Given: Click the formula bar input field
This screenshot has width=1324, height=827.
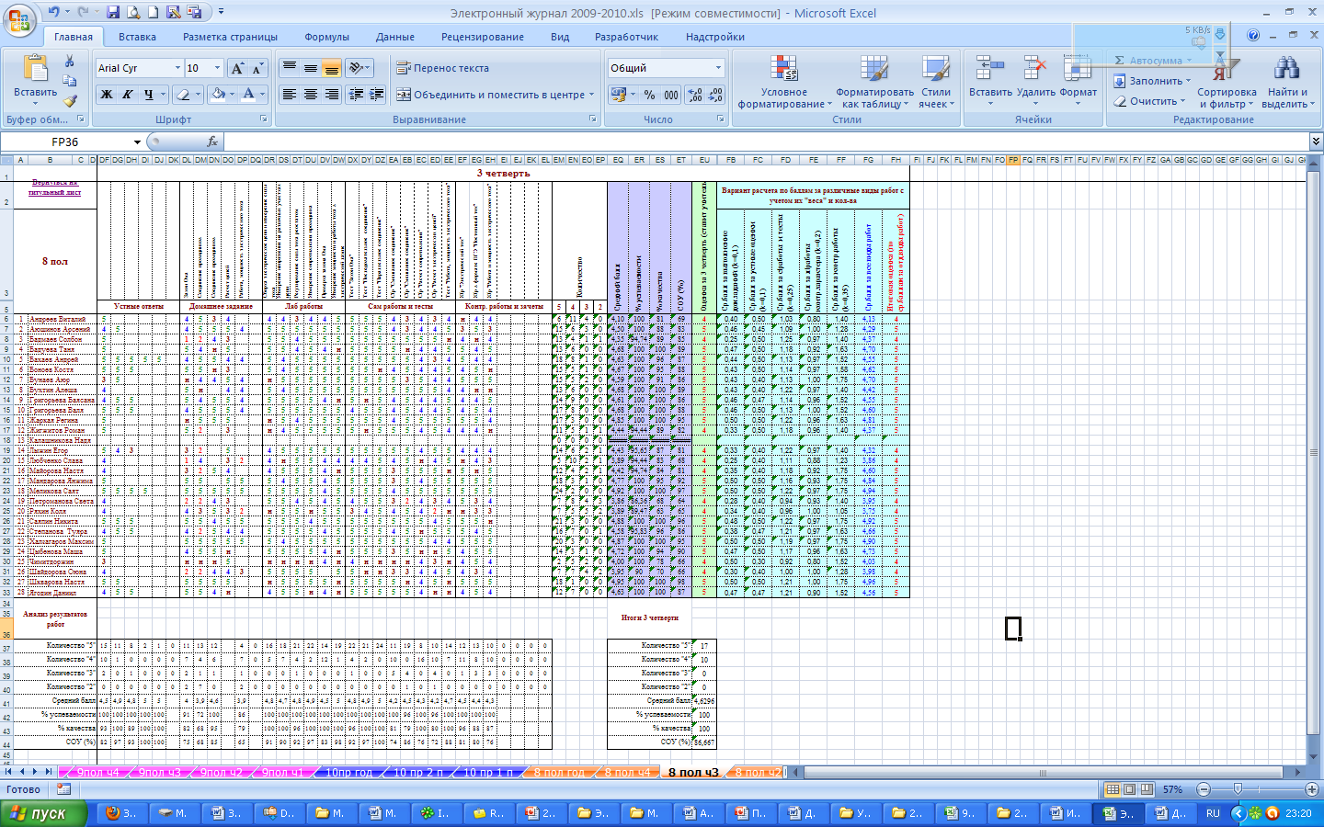Looking at the screenshot, I should (766, 142).
